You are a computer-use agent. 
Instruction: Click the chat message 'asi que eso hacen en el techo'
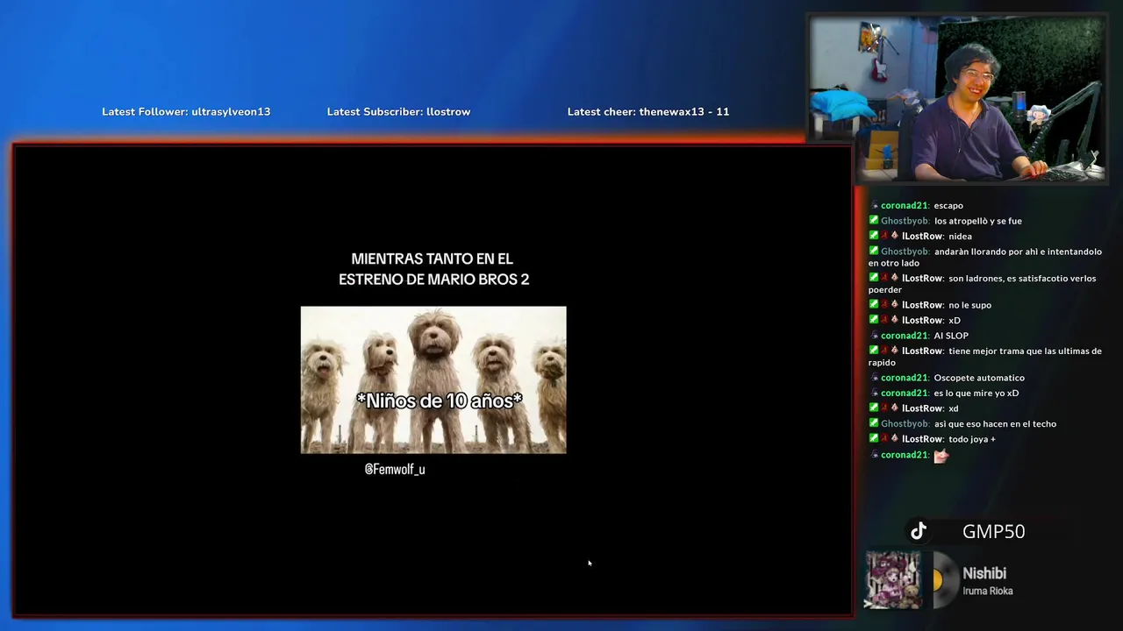pos(995,423)
